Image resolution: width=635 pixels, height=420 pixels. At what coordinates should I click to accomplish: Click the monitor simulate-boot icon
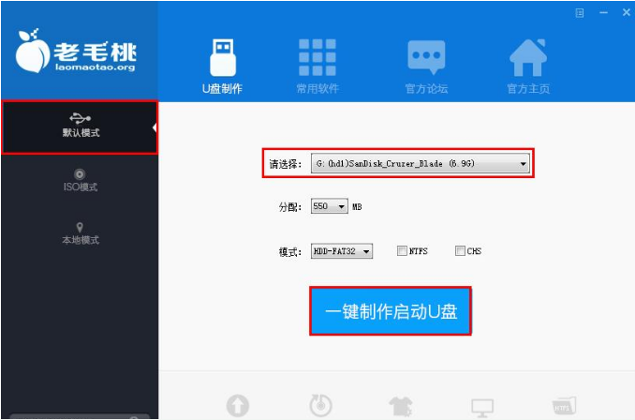(482, 408)
